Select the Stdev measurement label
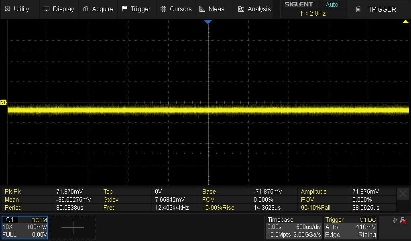This screenshot has width=411, height=241. [x=111, y=200]
